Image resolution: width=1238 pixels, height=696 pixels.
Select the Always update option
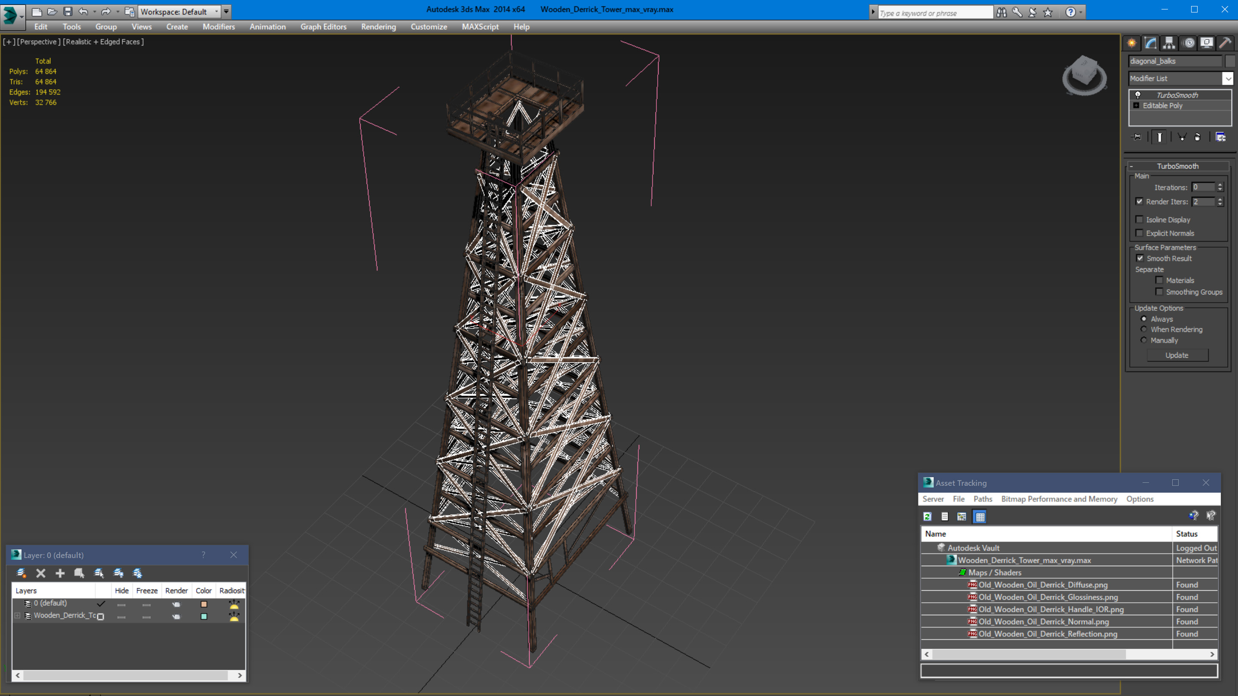click(1144, 319)
